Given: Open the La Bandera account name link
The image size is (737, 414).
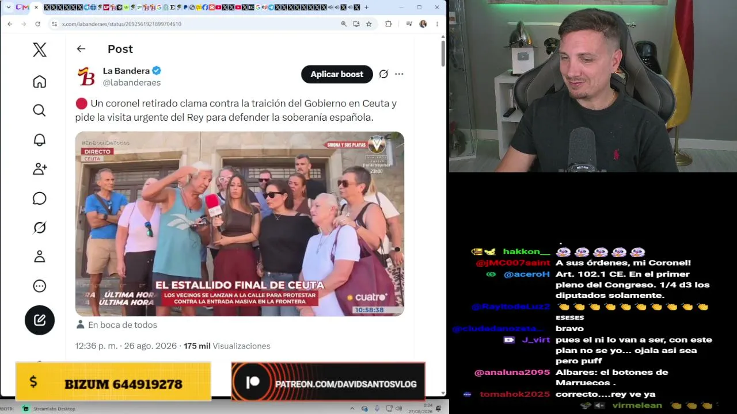Looking at the screenshot, I should [x=126, y=71].
